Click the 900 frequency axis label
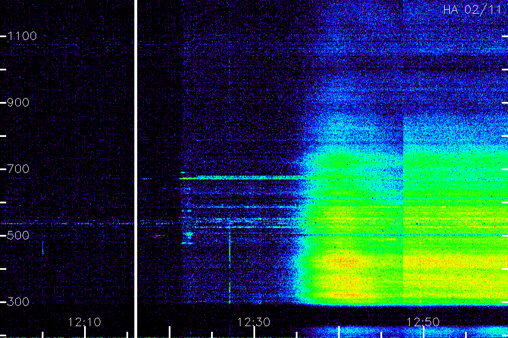 coord(18,103)
